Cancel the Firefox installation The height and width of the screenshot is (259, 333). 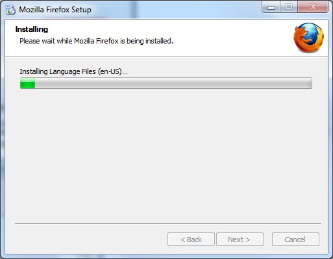point(295,240)
